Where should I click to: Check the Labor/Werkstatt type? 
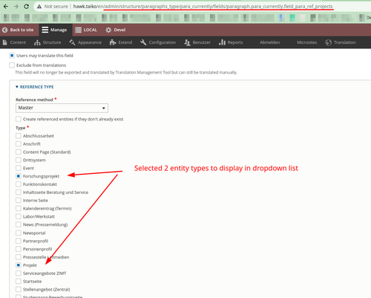tap(19, 216)
